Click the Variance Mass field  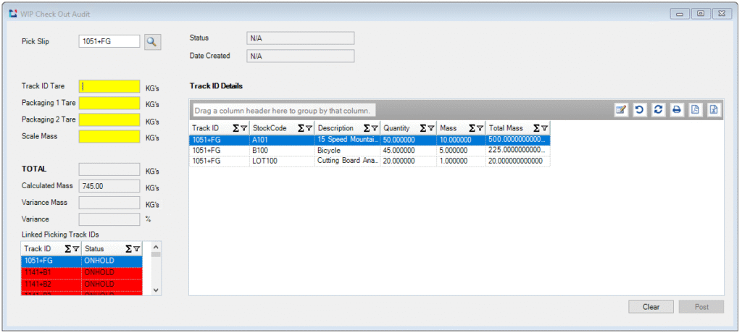(109, 203)
